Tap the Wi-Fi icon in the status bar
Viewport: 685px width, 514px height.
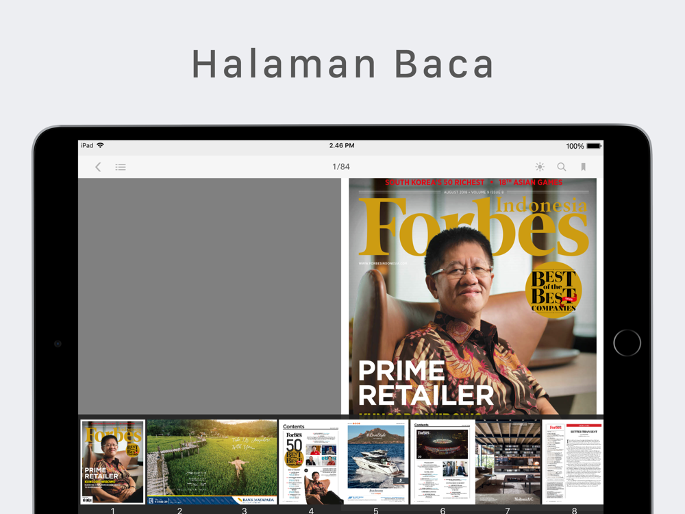click(100, 145)
